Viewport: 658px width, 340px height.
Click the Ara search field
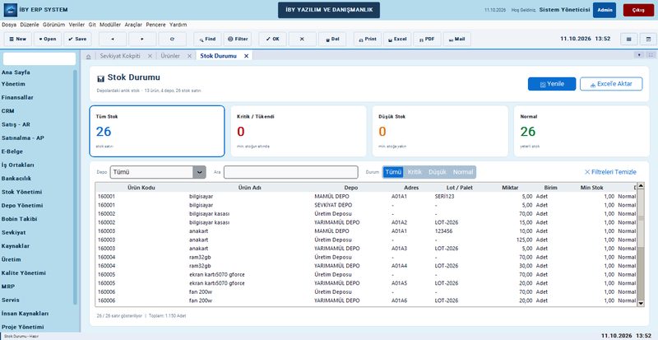tap(291, 172)
